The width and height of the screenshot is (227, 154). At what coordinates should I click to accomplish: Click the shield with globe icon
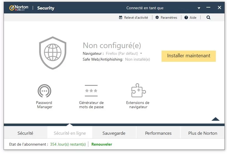point(53,53)
